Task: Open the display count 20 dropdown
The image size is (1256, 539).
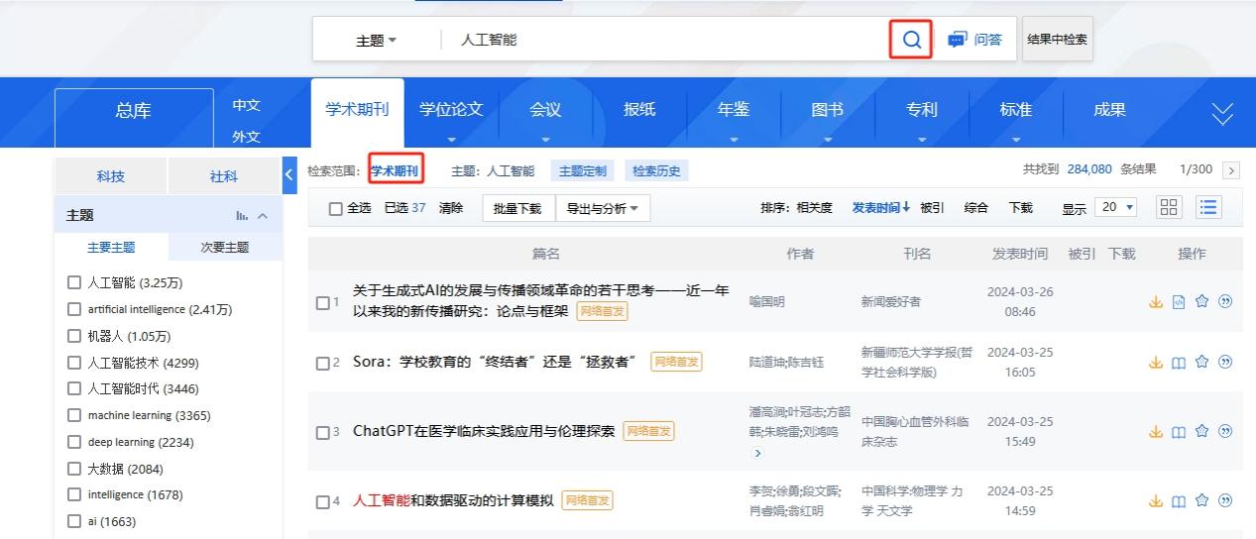Action: (x=1117, y=208)
